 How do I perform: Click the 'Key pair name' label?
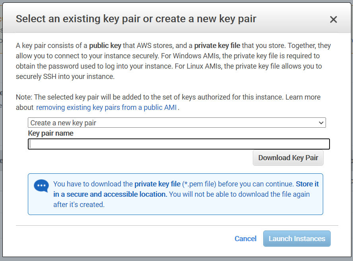[51, 133]
